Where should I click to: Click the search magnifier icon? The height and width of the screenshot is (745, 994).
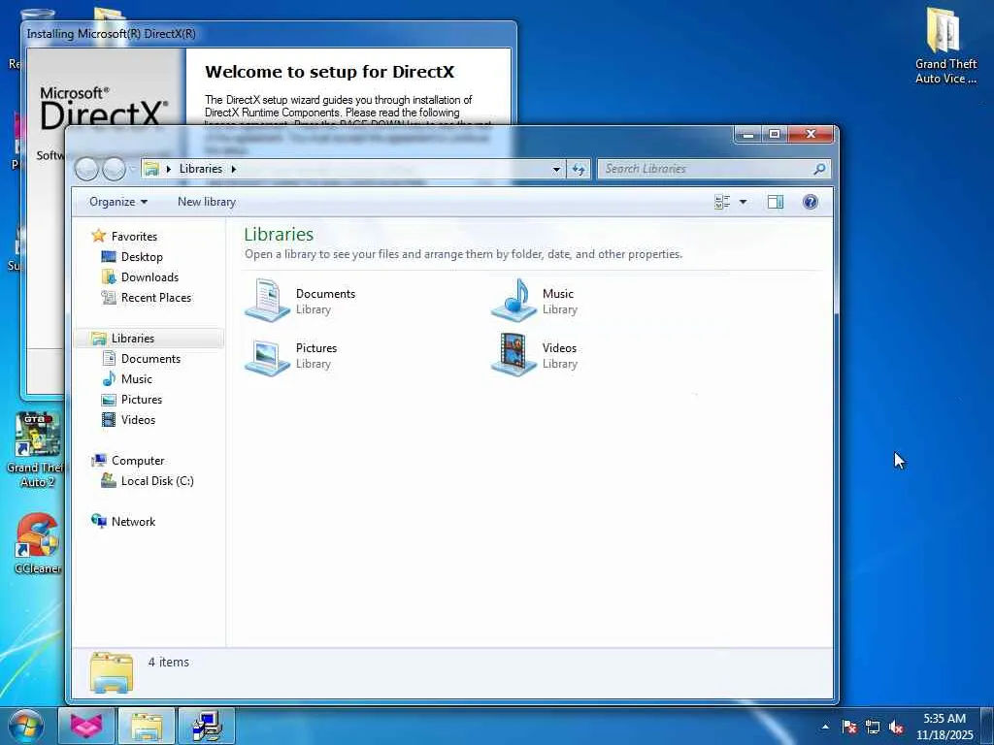coord(819,169)
